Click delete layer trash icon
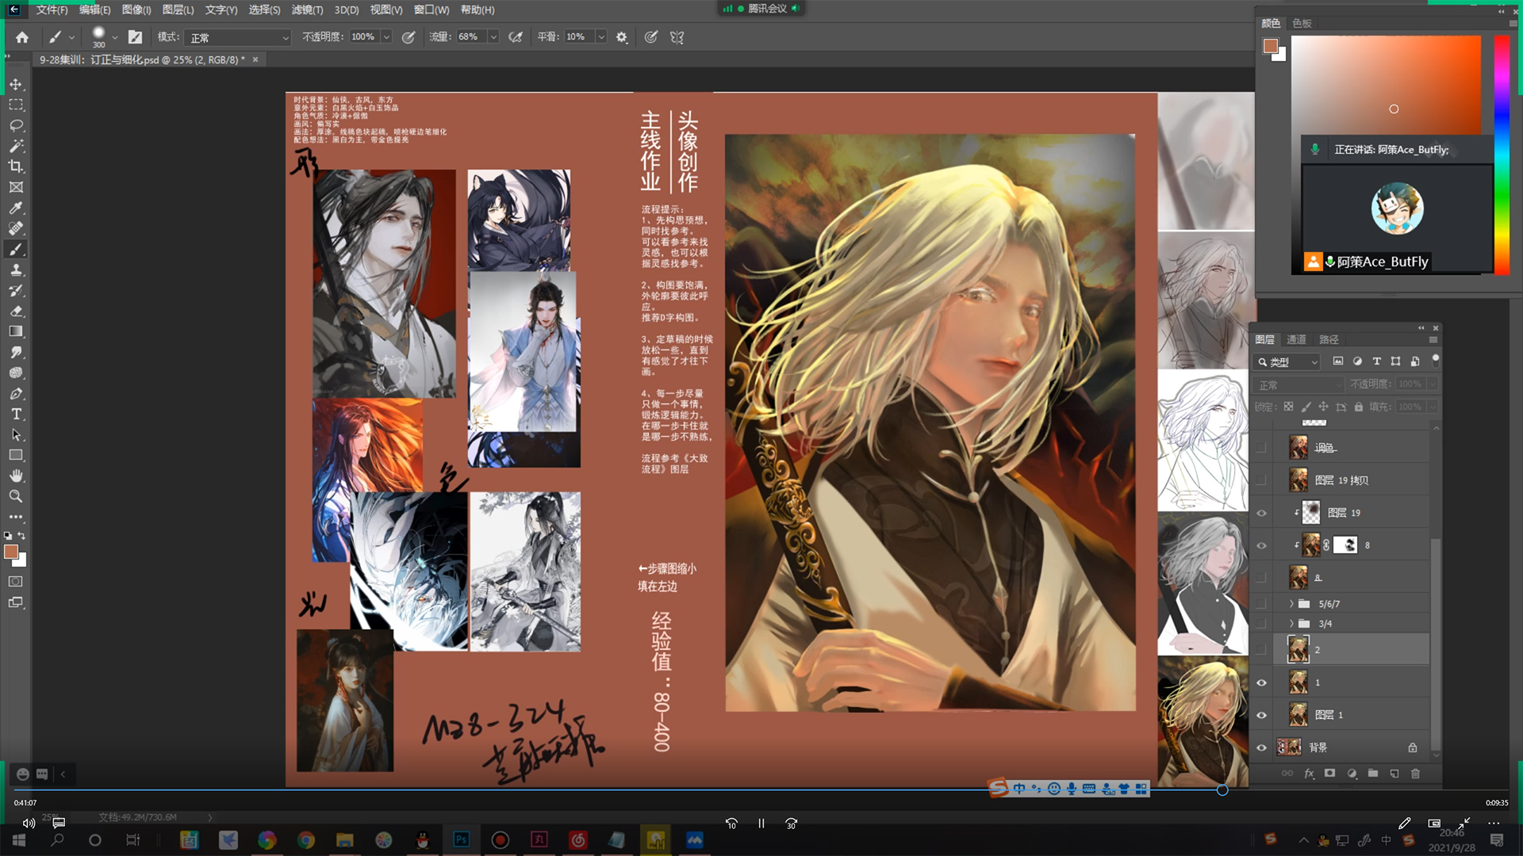The height and width of the screenshot is (856, 1523). click(1416, 774)
